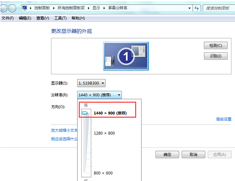Click the Back navigation arrow button

click(x=3, y=8)
